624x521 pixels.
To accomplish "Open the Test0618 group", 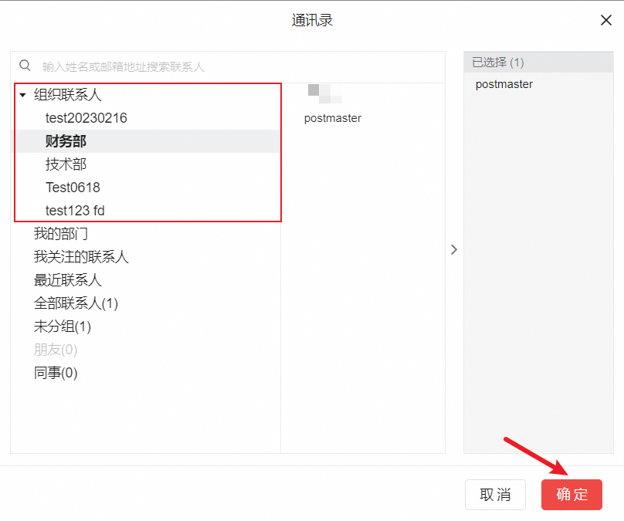I will 73,188.
